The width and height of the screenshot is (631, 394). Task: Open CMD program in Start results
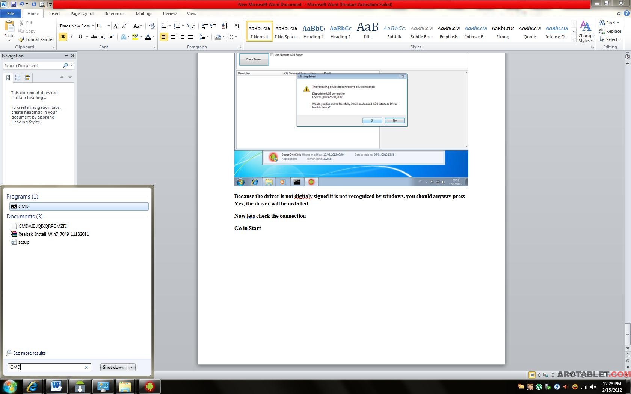click(x=79, y=206)
